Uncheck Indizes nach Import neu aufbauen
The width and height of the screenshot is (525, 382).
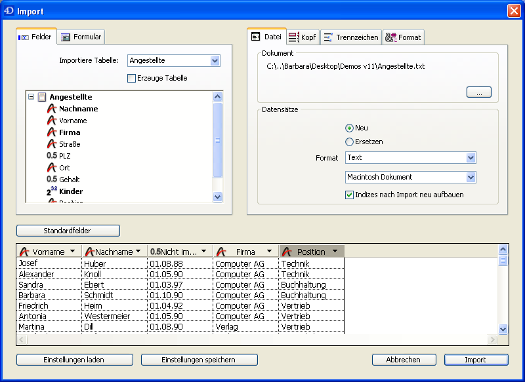(349, 195)
